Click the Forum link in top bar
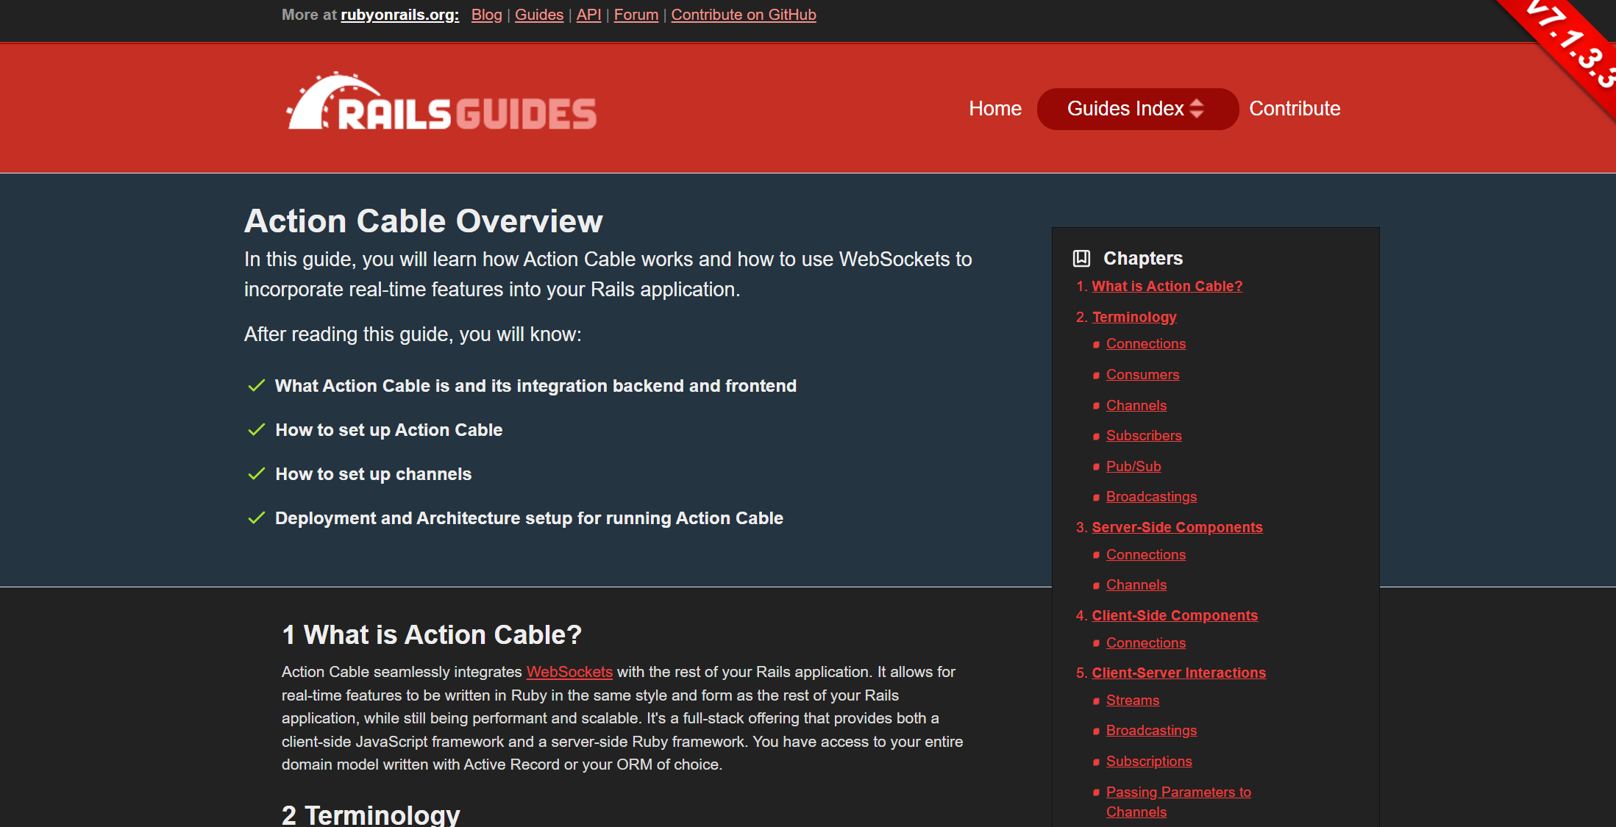1616x827 pixels. [x=636, y=15]
